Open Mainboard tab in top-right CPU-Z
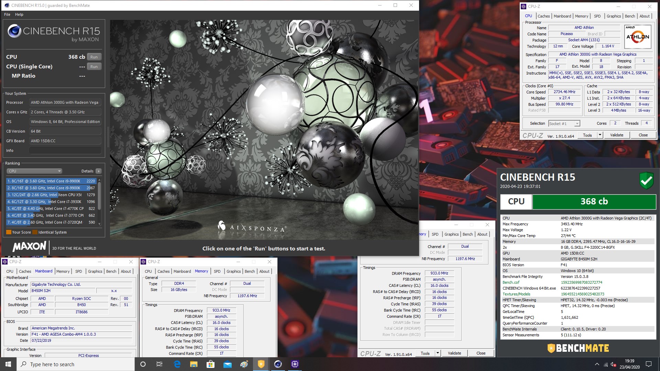660x371 pixels. [x=562, y=16]
